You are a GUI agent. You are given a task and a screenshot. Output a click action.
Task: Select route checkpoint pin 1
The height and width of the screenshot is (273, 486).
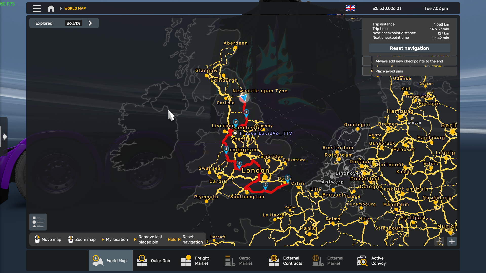tap(246, 113)
